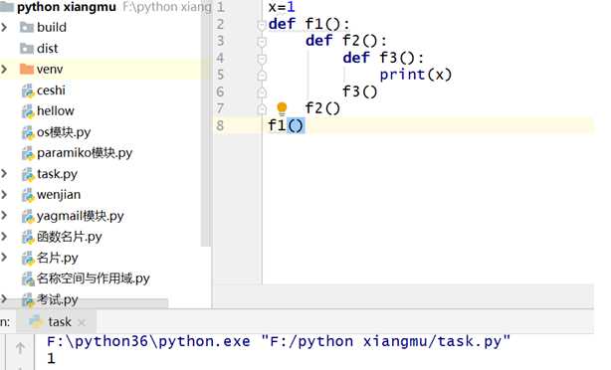Expand the yagmail模块.py arrow
611x370 pixels.
click(x=4, y=216)
